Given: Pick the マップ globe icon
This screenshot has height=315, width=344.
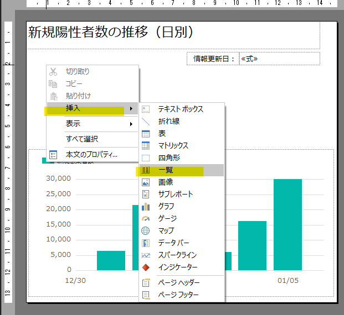Looking at the screenshot, I should point(146,231).
